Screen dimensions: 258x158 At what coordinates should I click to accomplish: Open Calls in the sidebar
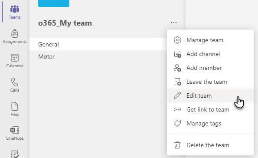pos(15,85)
